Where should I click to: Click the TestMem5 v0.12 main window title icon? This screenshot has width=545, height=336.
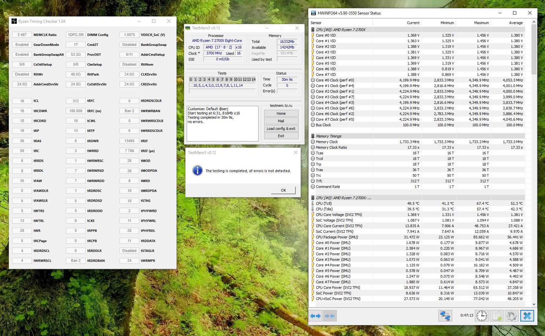188,28
